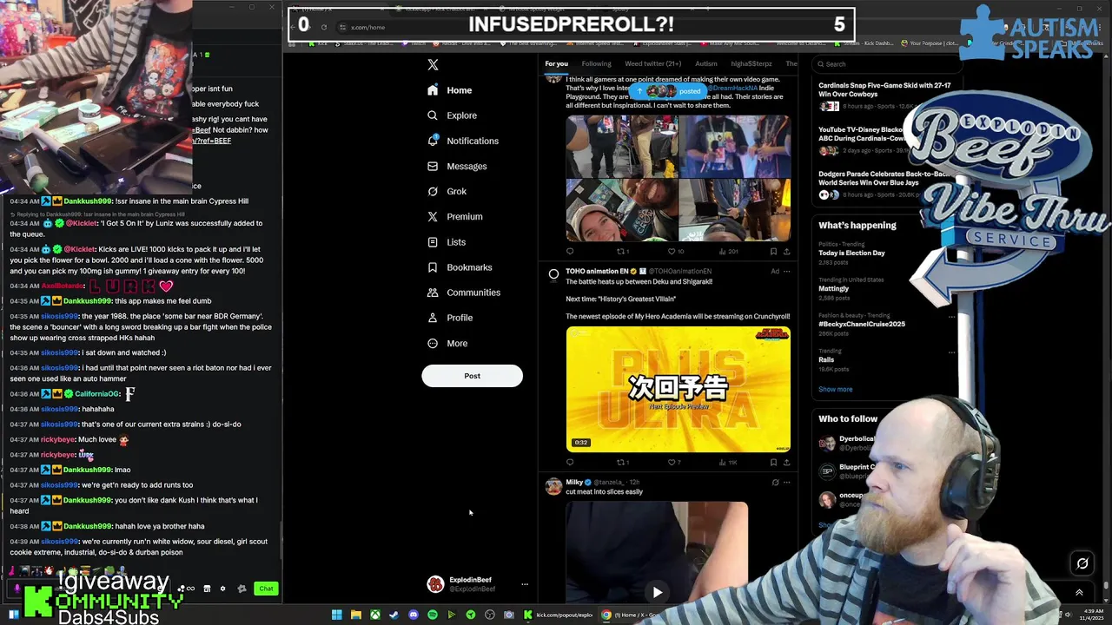
Task: Open Profile person icon
Action: tap(433, 318)
